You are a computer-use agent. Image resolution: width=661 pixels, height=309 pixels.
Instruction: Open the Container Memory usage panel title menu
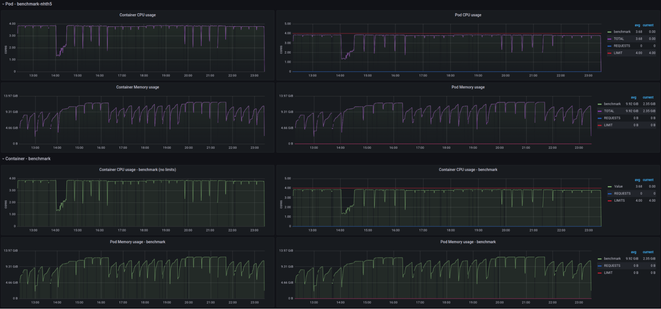tap(138, 87)
